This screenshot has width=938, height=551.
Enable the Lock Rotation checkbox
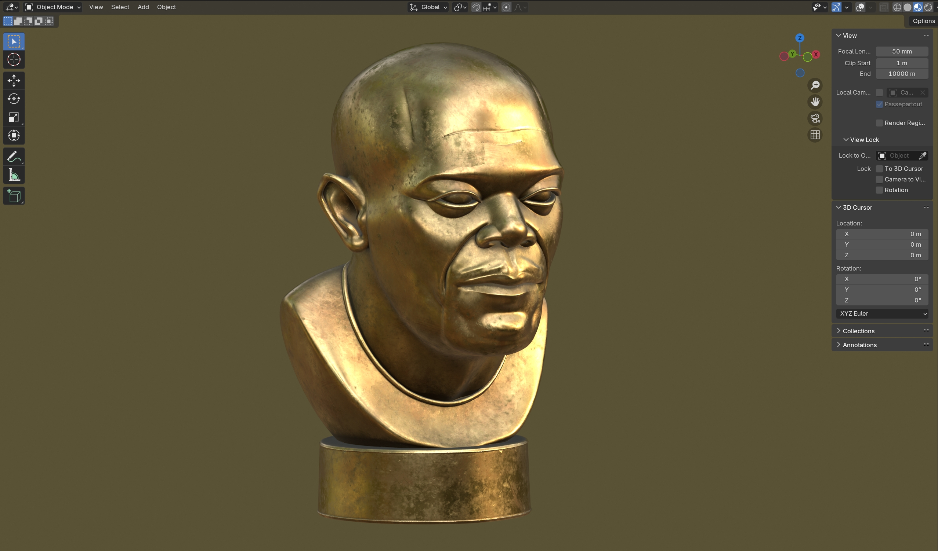coord(879,190)
